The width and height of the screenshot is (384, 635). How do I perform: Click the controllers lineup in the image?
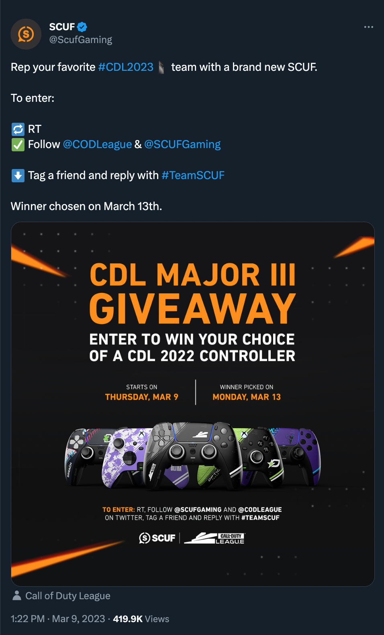click(193, 456)
